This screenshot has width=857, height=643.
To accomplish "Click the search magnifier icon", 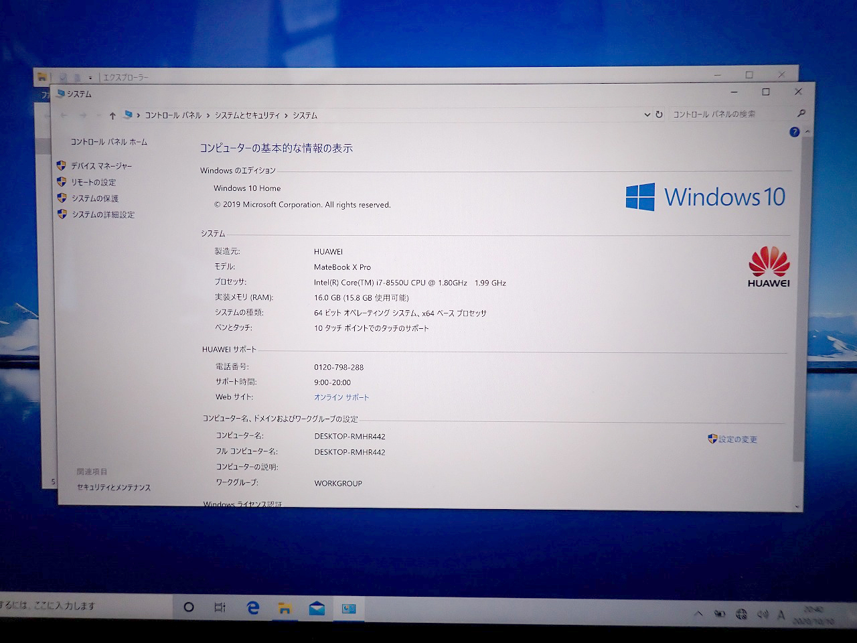I will pyautogui.click(x=801, y=113).
